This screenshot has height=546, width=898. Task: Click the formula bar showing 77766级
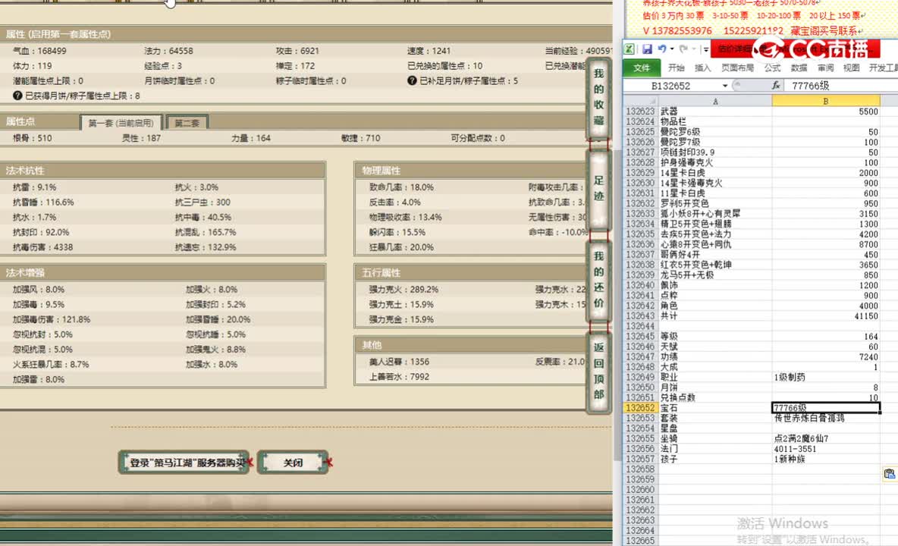[842, 86]
